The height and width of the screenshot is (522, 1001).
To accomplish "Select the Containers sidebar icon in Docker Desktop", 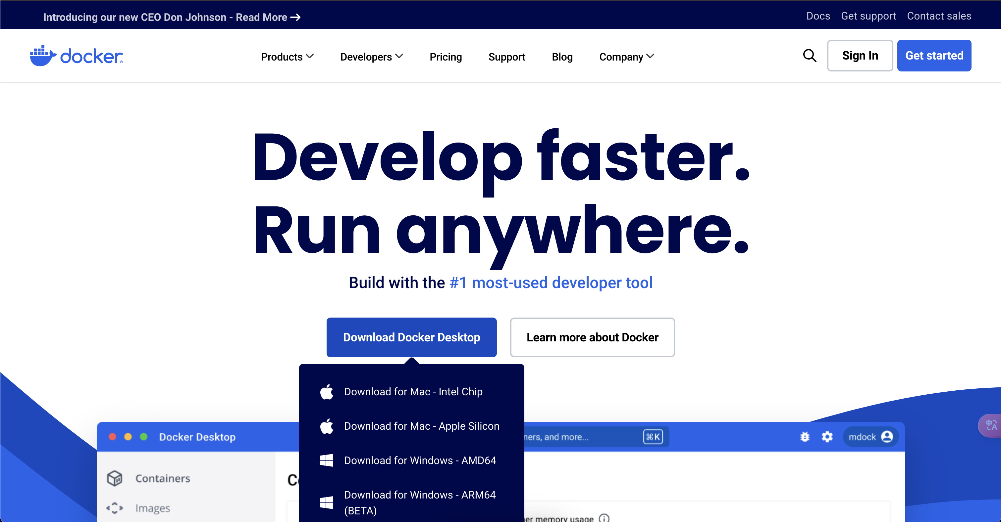I will pos(115,478).
